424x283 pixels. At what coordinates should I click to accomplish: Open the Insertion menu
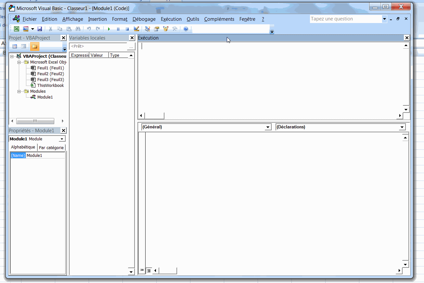[97, 19]
